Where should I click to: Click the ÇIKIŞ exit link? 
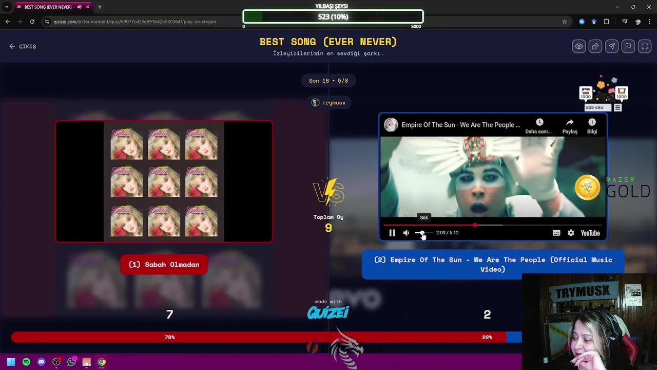(x=23, y=46)
